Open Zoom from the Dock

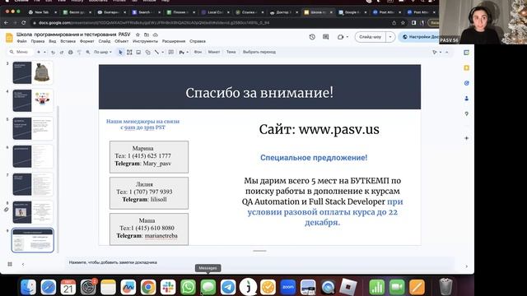tap(288, 287)
